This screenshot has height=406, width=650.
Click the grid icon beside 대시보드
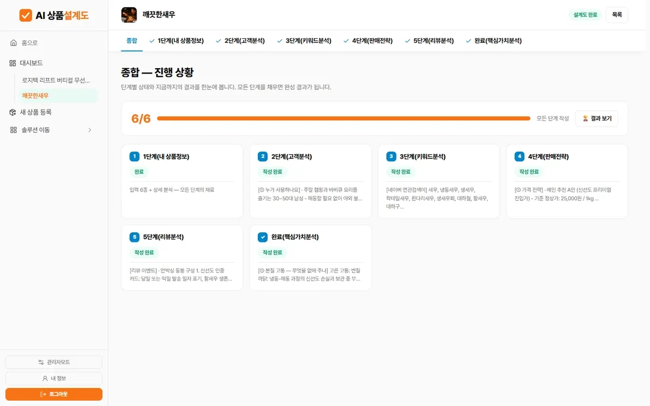pos(13,63)
